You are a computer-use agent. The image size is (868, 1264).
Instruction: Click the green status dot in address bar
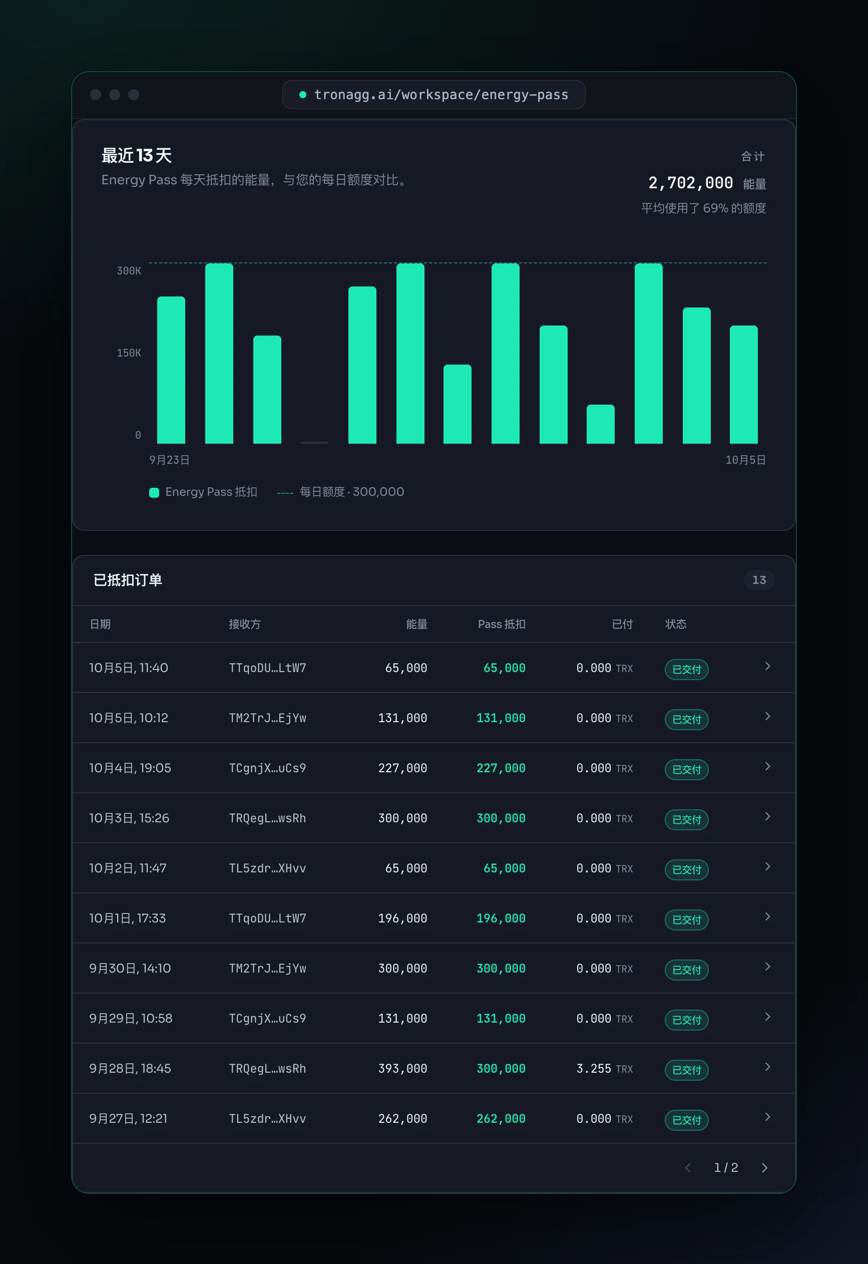pos(303,95)
